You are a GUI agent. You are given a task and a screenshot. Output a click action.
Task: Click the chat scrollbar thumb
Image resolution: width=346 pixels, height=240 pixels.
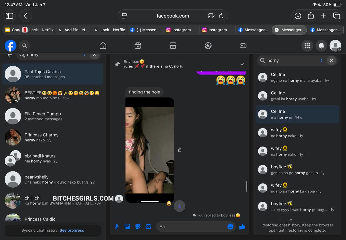[247, 186]
